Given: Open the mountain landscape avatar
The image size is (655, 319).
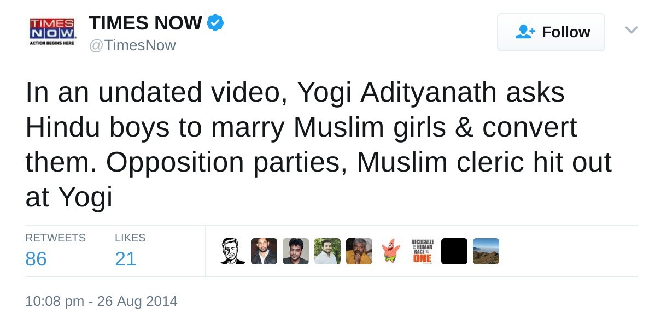Looking at the screenshot, I should coord(486,251).
